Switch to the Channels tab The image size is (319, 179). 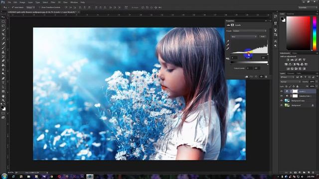(291, 73)
